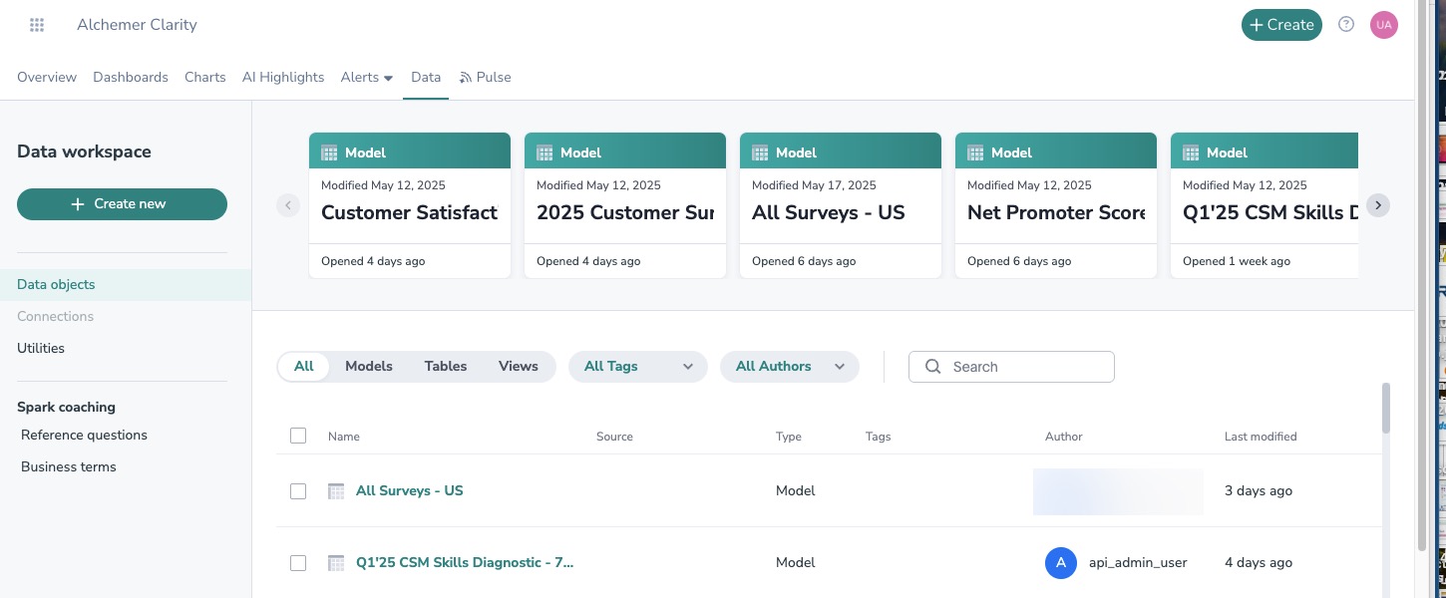The height and width of the screenshot is (598, 1446).
Task: Click the Pulse feed icon
Action: (466, 78)
